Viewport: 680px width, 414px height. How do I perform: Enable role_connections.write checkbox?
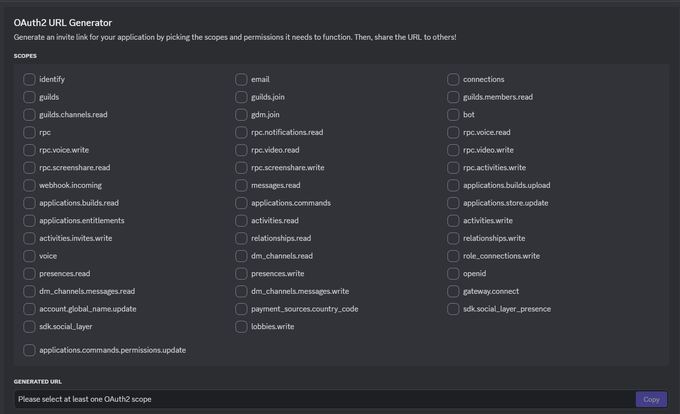point(453,256)
